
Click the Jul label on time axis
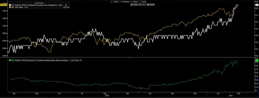(82, 93)
